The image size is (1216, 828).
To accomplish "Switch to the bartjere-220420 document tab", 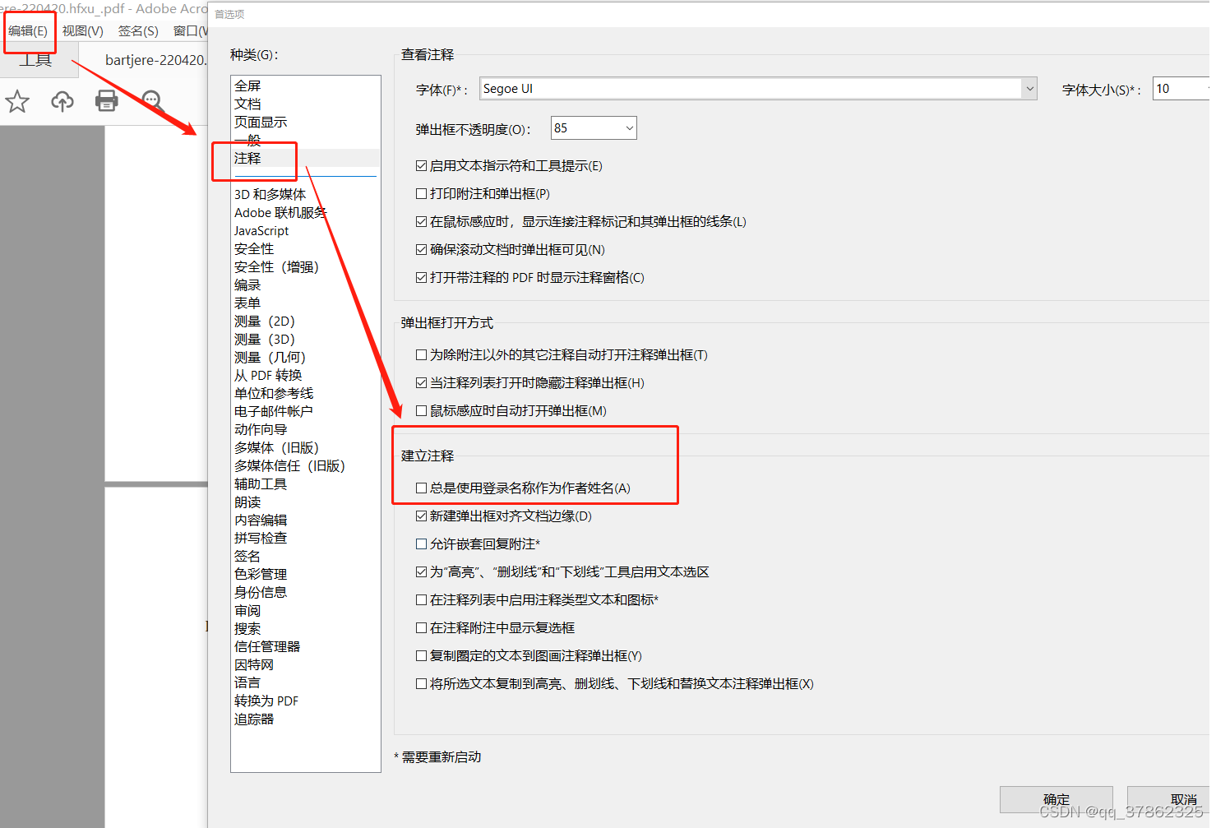I will click(x=155, y=60).
